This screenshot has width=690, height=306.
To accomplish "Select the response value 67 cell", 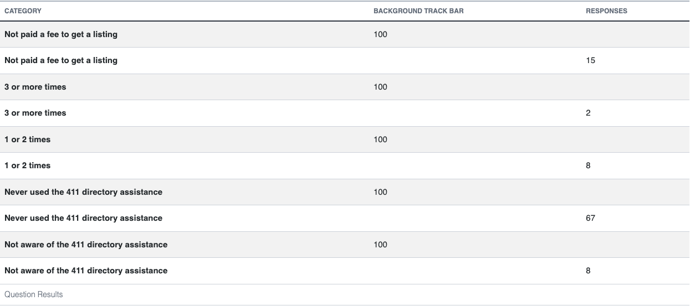I will (x=590, y=218).
